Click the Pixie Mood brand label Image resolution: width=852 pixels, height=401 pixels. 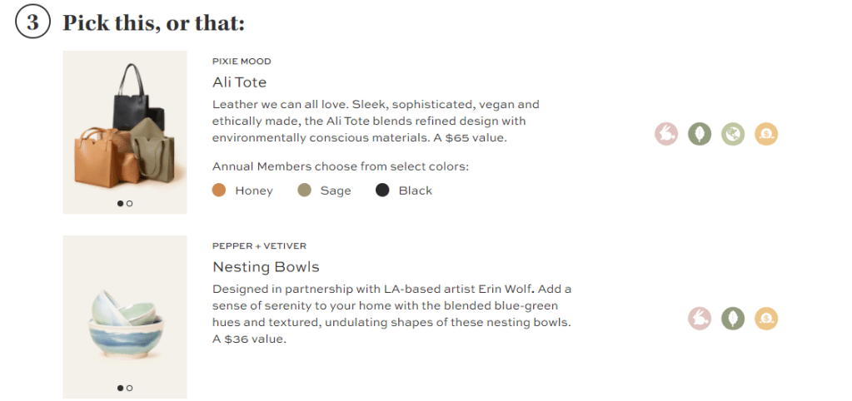tap(242, 62)
